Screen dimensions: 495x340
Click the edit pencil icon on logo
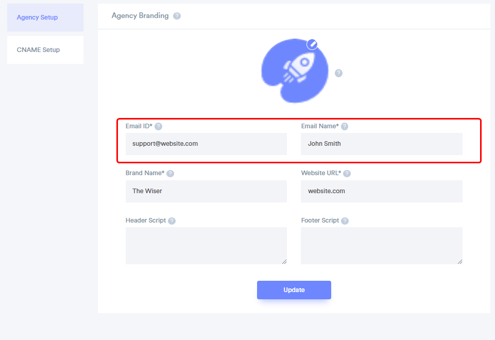pyautogui.click(x=312, y=44)
